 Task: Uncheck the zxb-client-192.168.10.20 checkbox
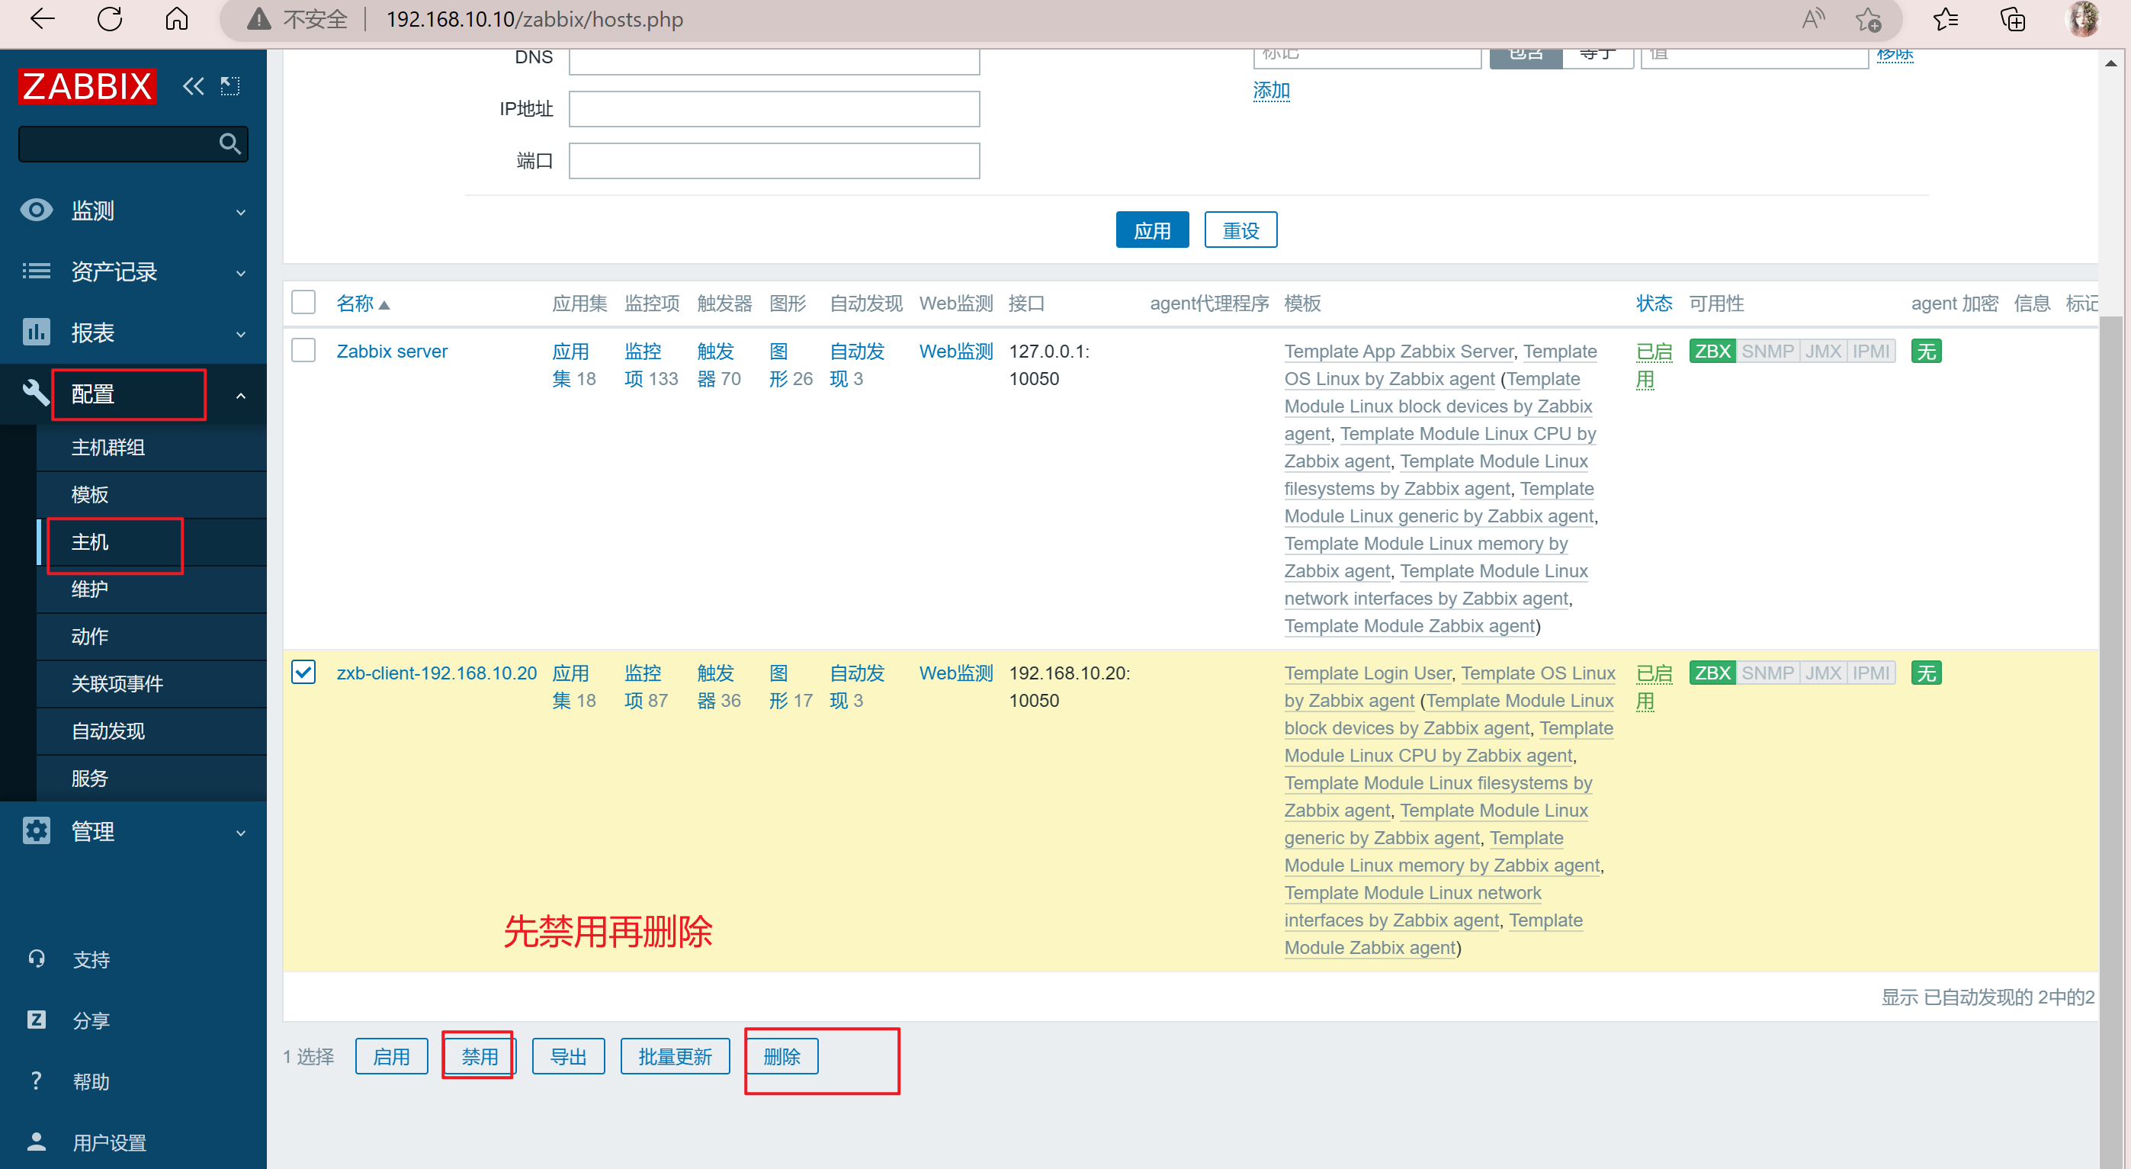(303, 672)
